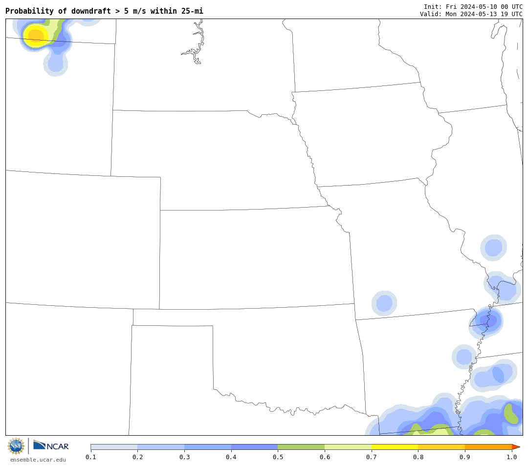This screenshot has width=528, height=466.
Task: Click the 0.2–0.3 light blue colorbar segment
Action: coord(161,447)
